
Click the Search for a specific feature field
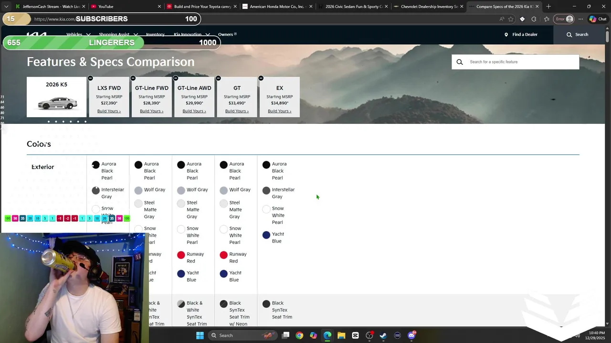coord(516,62)
